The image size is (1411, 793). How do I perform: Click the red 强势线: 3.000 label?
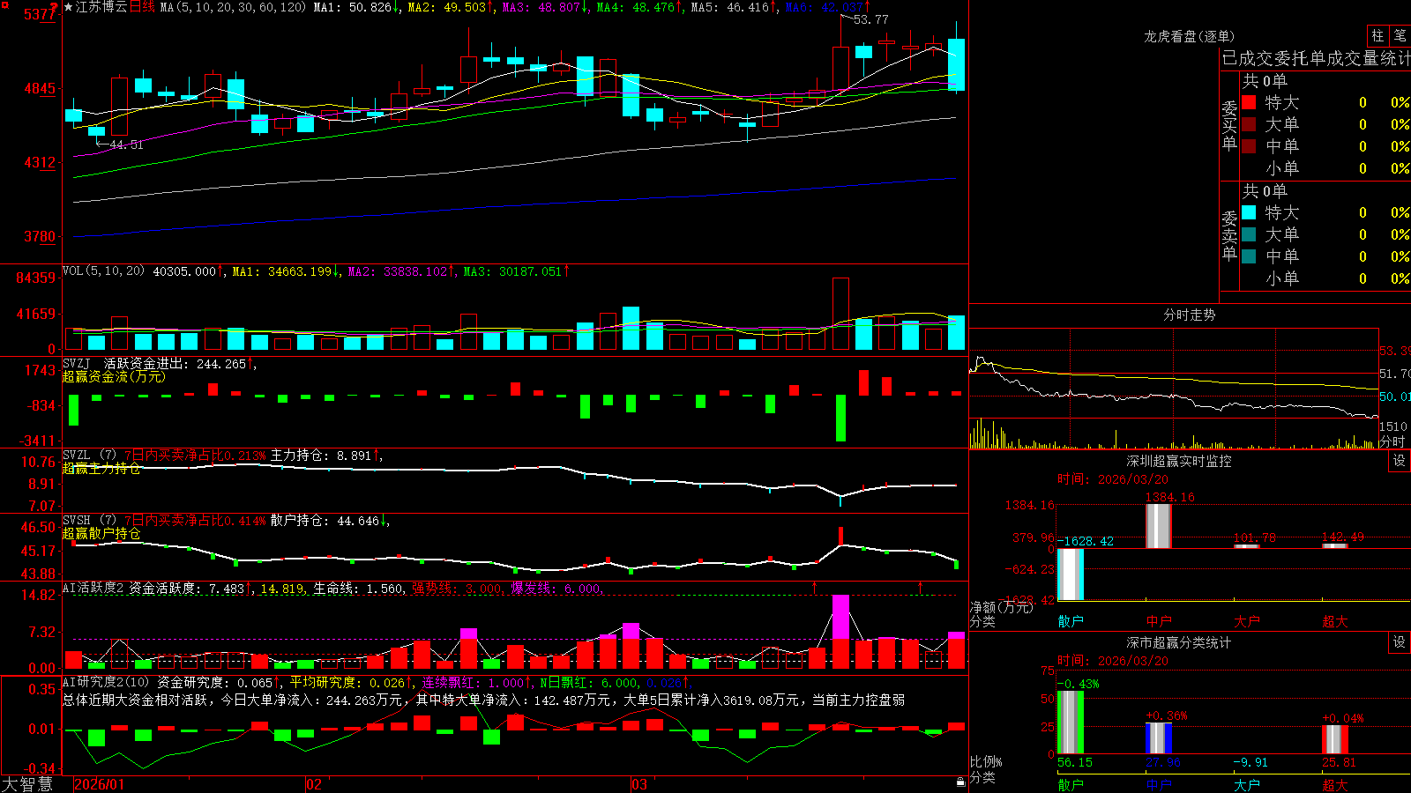[459, 589]
